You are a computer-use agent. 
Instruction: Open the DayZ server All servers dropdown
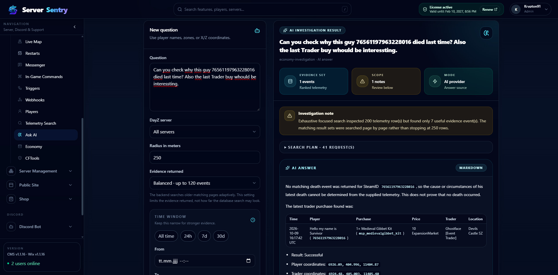tap(205, 132)
